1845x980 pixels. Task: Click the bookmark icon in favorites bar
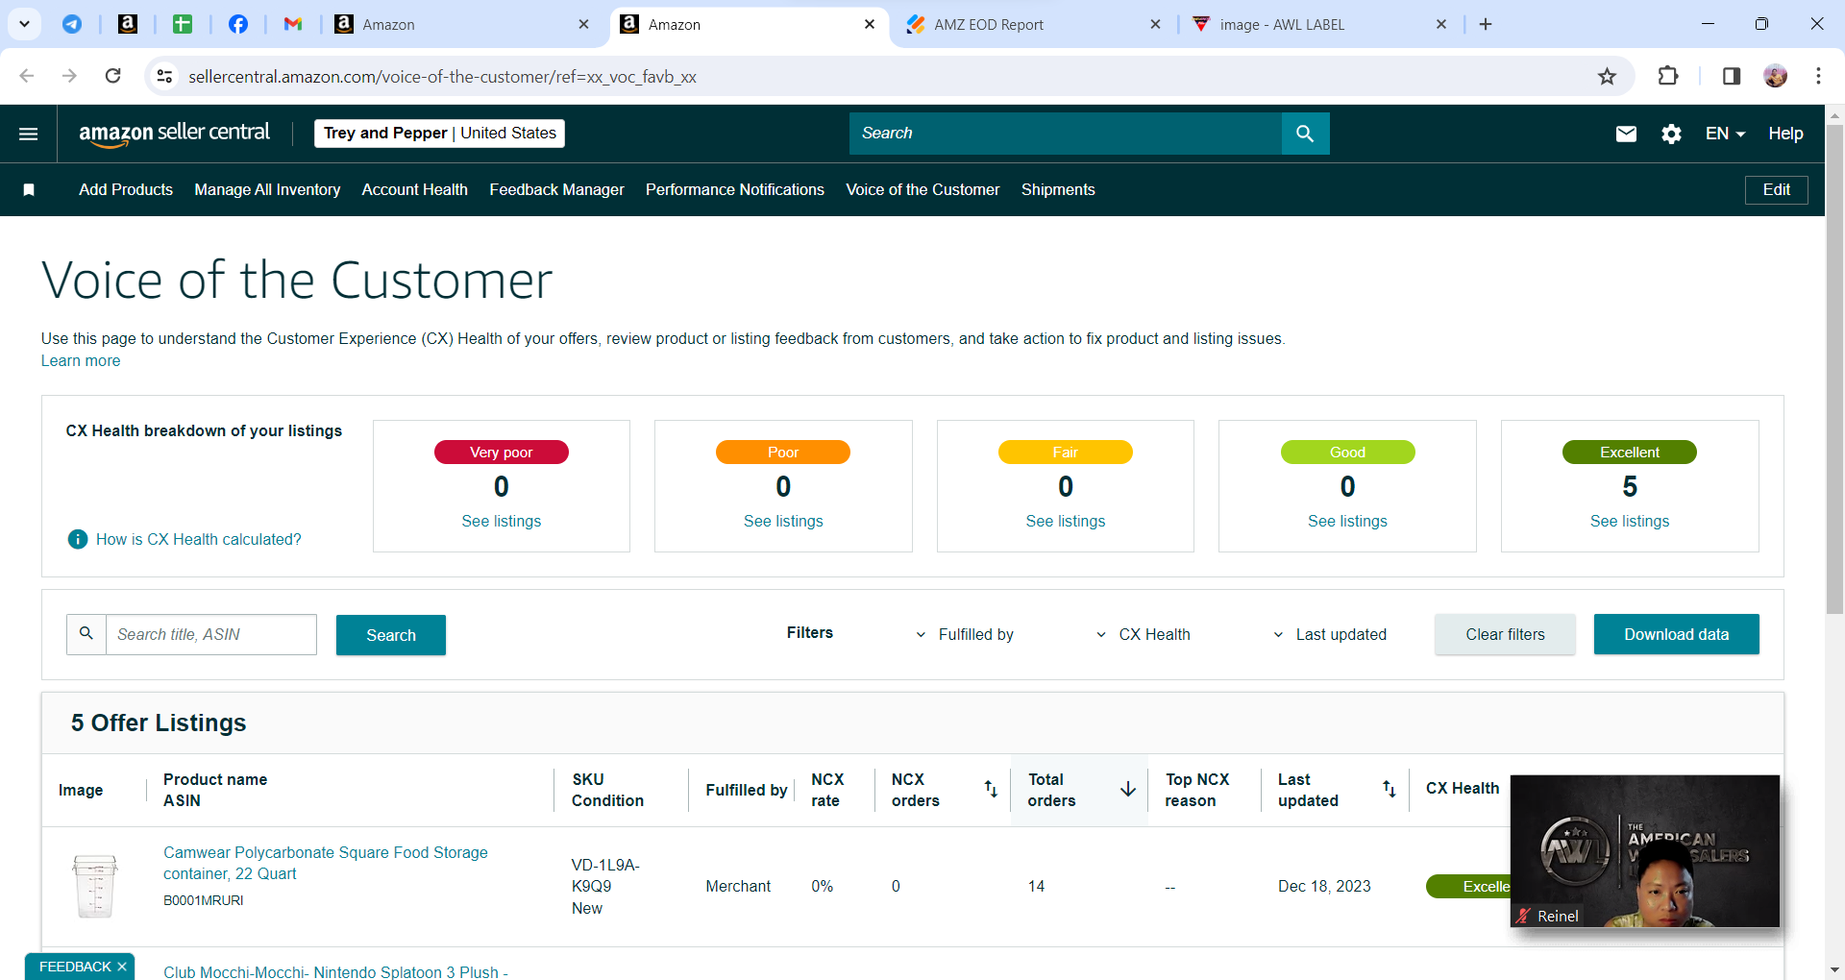point(29,190)
